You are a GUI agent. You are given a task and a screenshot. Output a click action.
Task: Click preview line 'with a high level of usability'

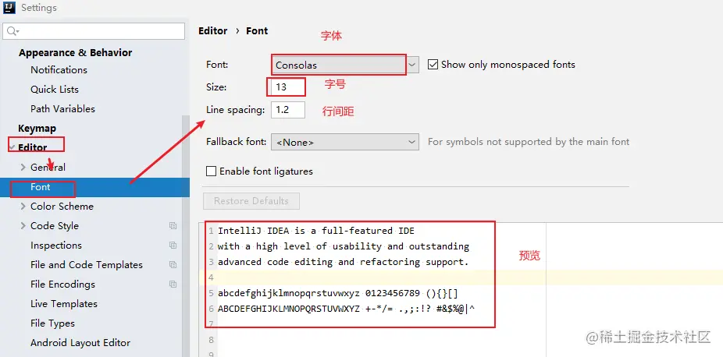[x=343, y=246]
